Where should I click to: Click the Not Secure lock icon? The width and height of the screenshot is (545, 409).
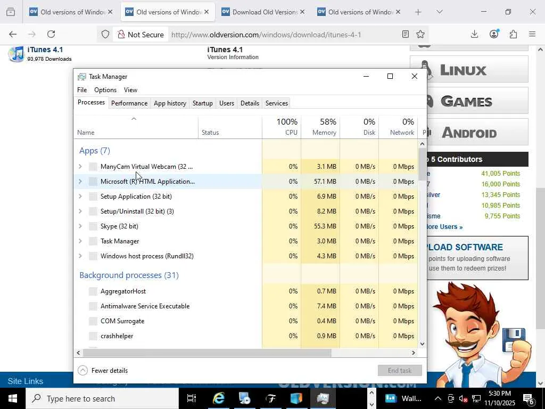click(x=121, y=34)
